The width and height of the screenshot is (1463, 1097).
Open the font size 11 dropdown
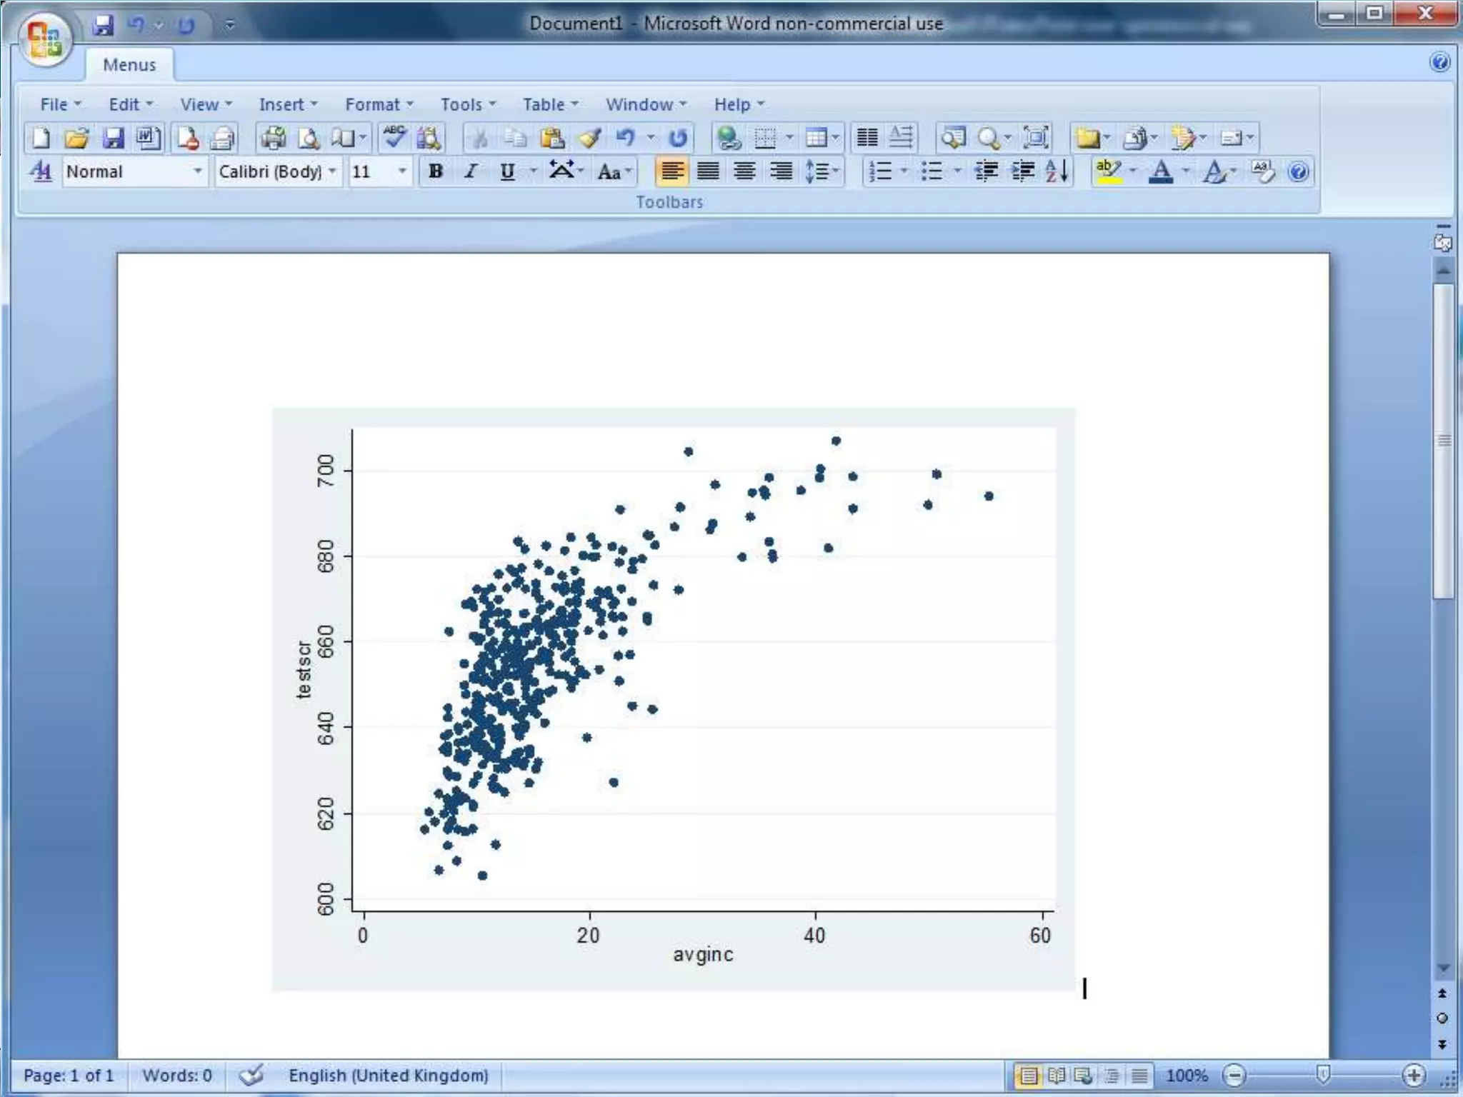(402, 171)
